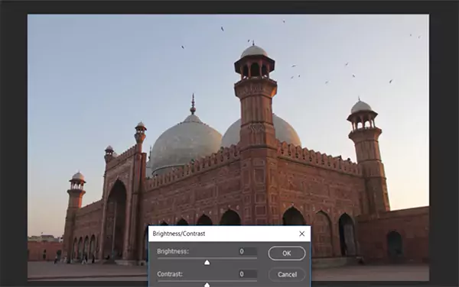Click OK in Brightness/Contrast dialog
Screen dimensions: 459x287
click(x=287, y=253)
